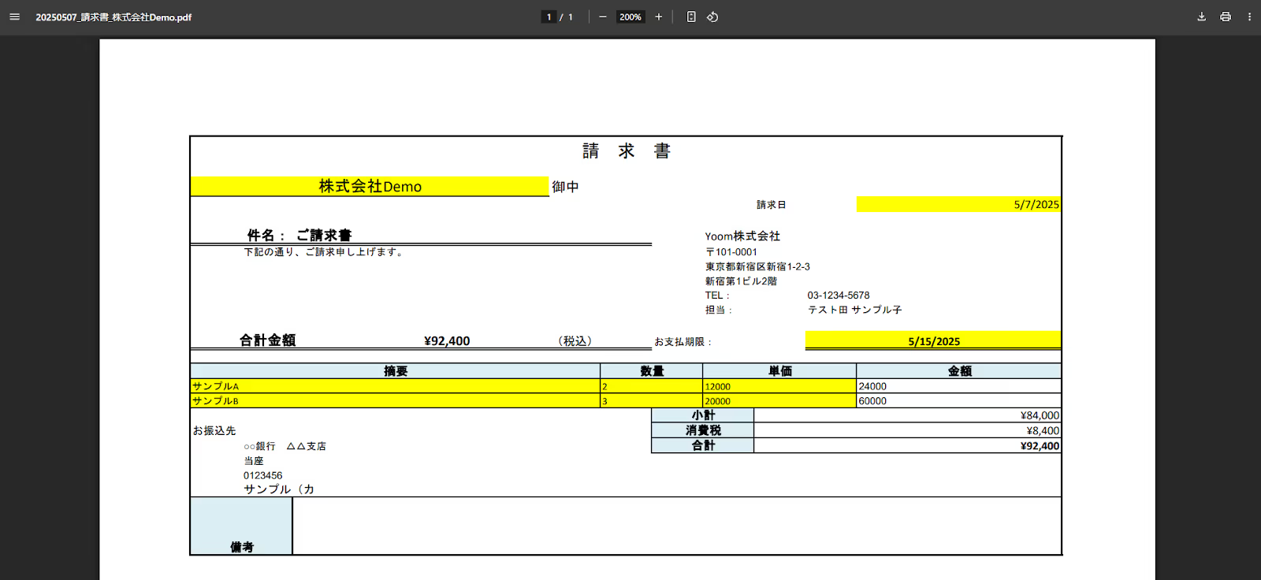Click the current page number field
The height and width of the screenshot is (580, 1261).
[x=549, y=17]
